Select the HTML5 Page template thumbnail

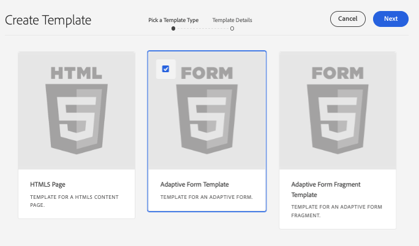(x=77, y=111)
